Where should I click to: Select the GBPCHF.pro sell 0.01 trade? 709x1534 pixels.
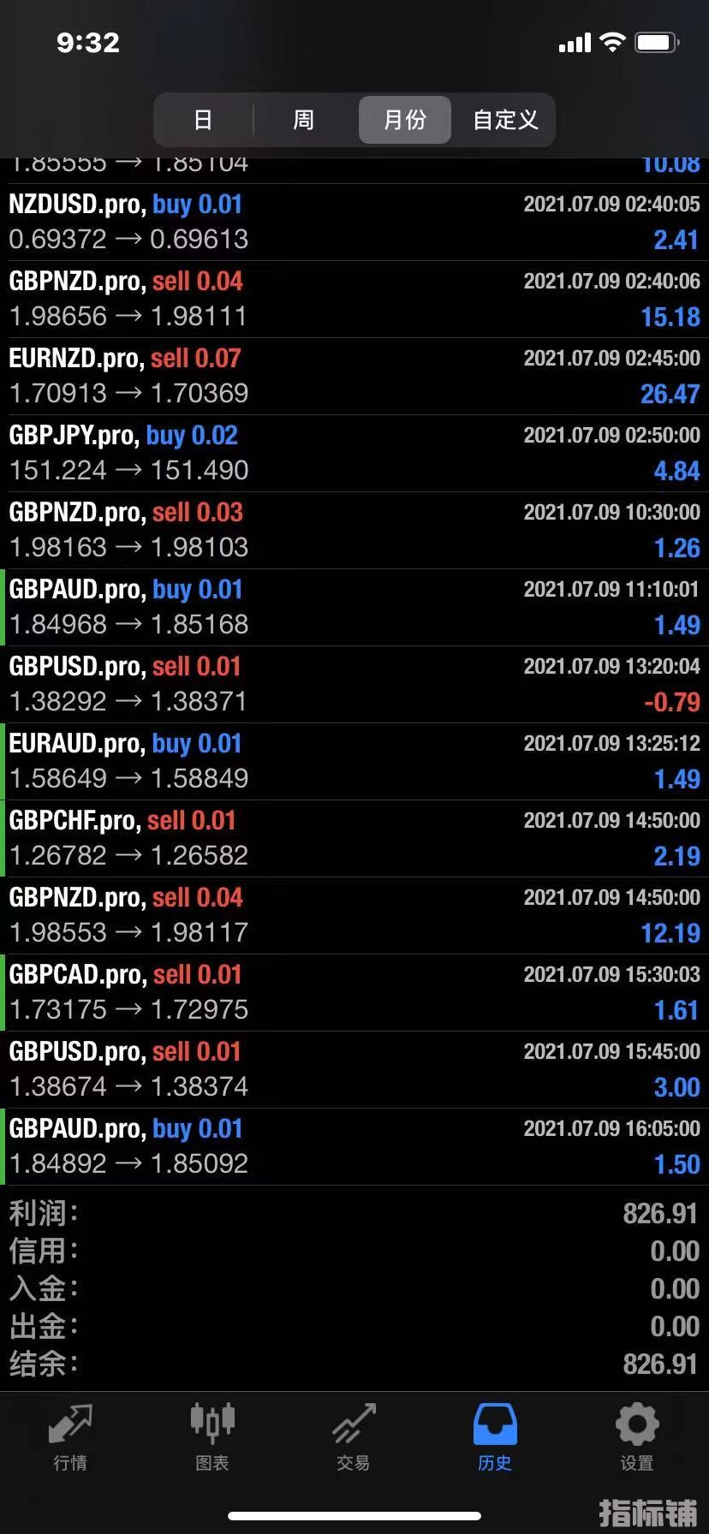tap(354, 838)
